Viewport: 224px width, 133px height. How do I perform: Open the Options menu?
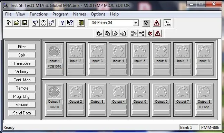[98, 14]
